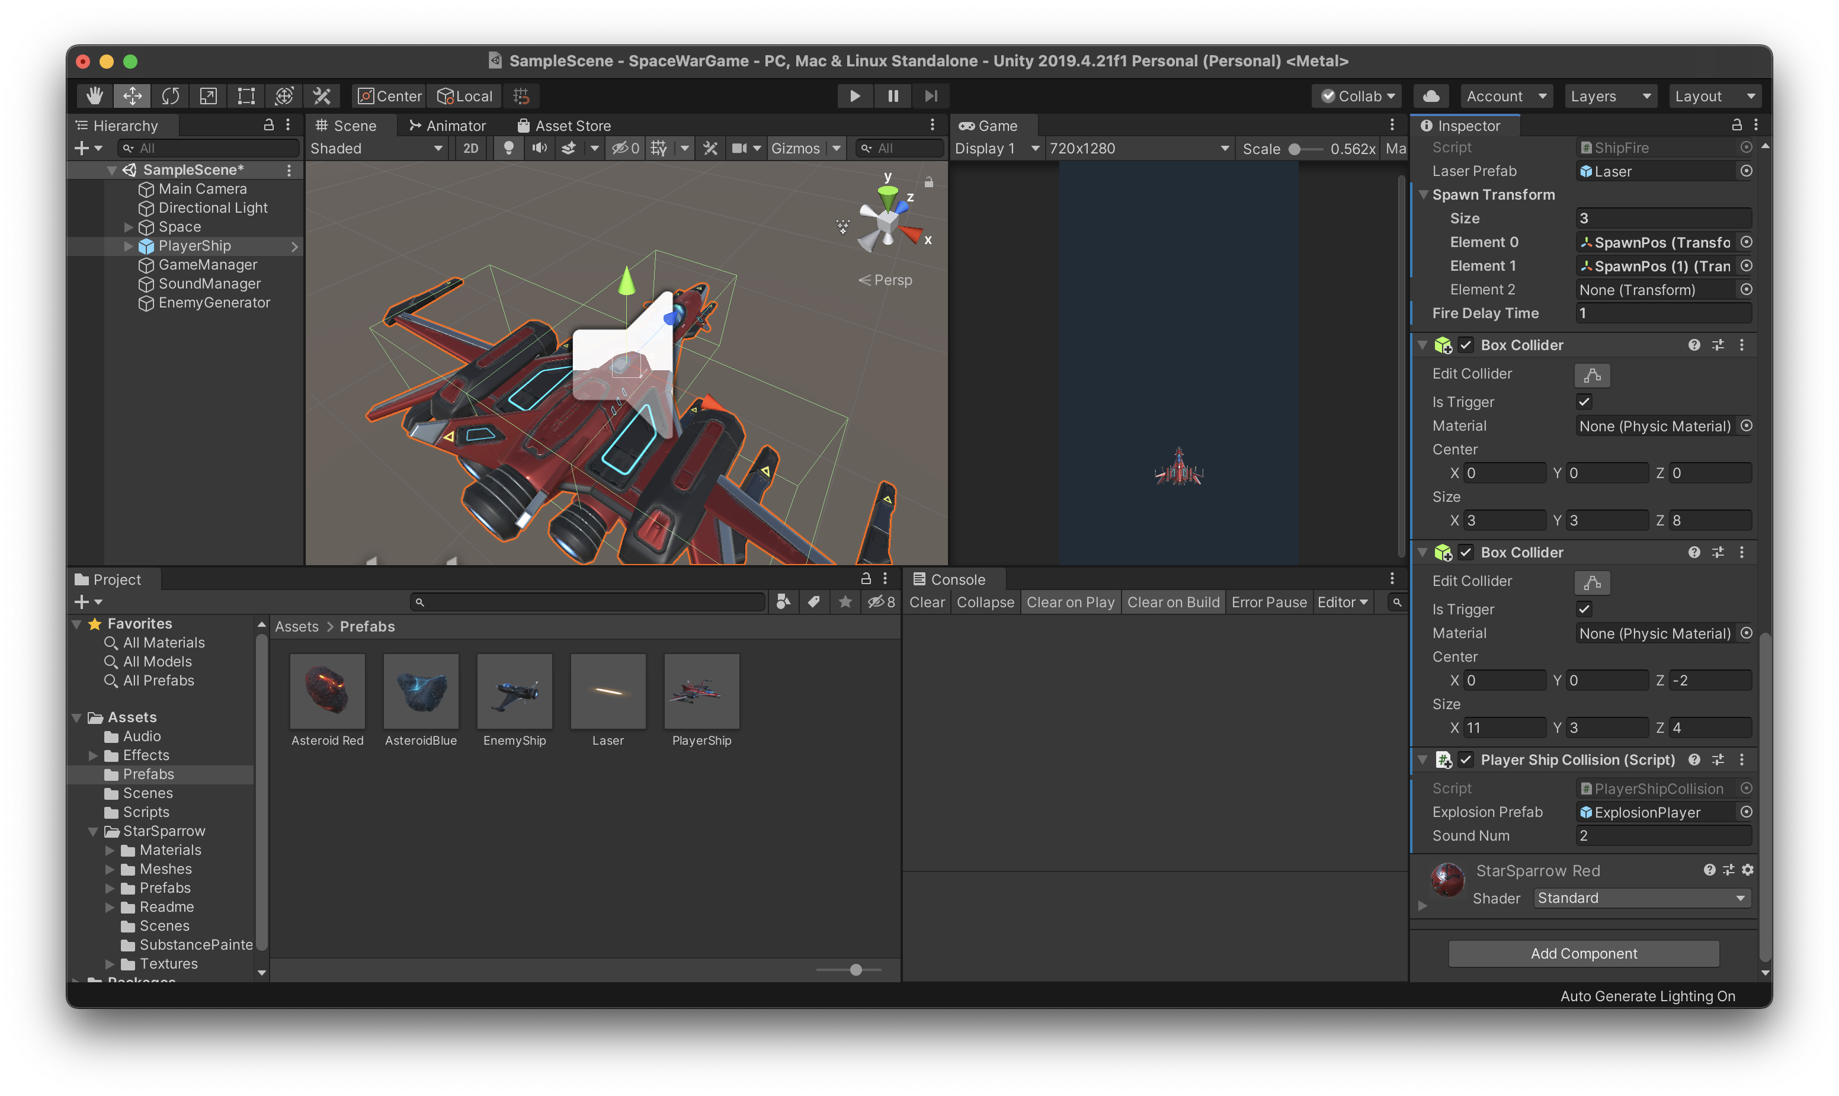1839x1096 pixels.
Task: Uncheck Is Trigger on first Box Collider
Action: point(1584,402)
